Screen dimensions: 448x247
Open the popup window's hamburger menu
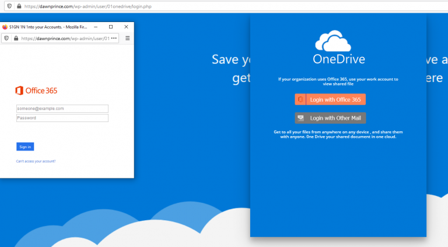point(128,38)
